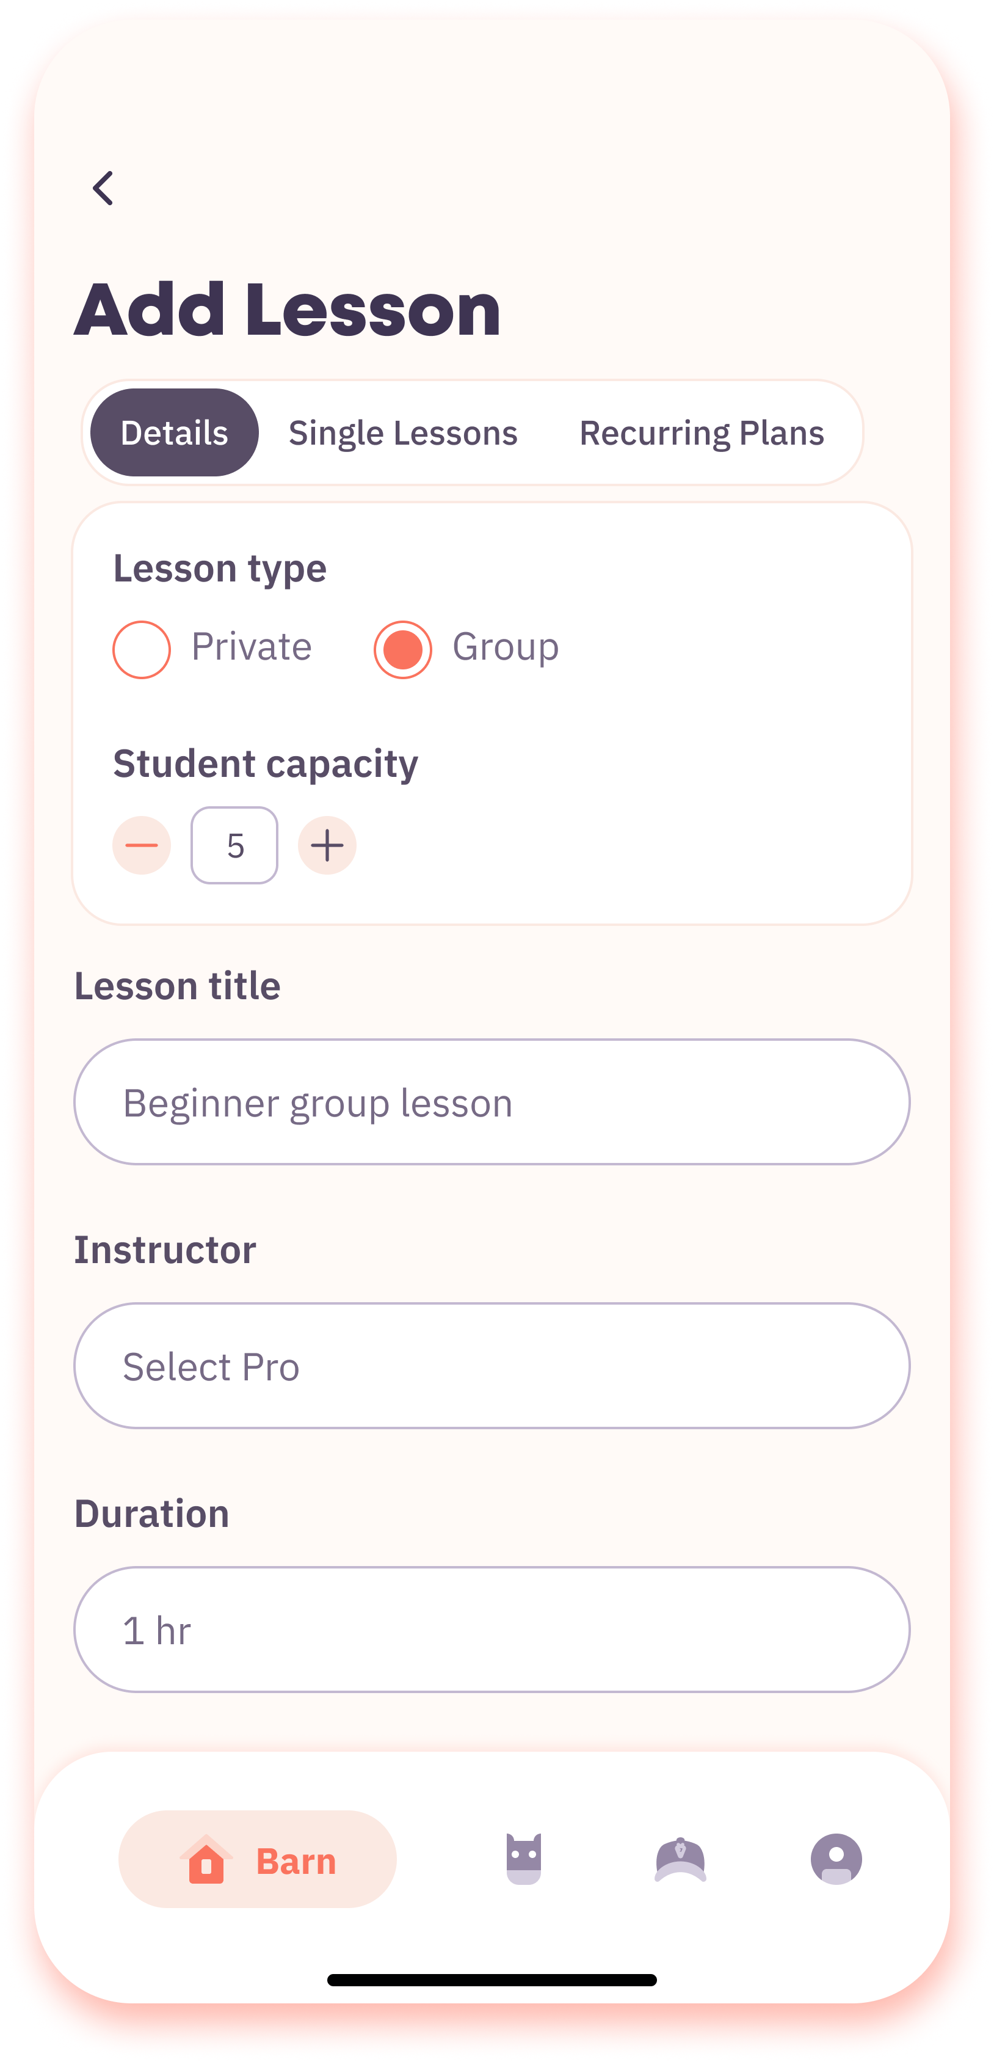
Task: Select the Group lesson type radio
Action: (402, 649)
